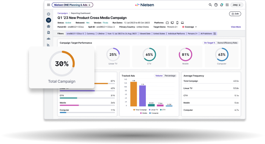
Task: Open the document sidebar icon
Action: (x=49, y=32)
